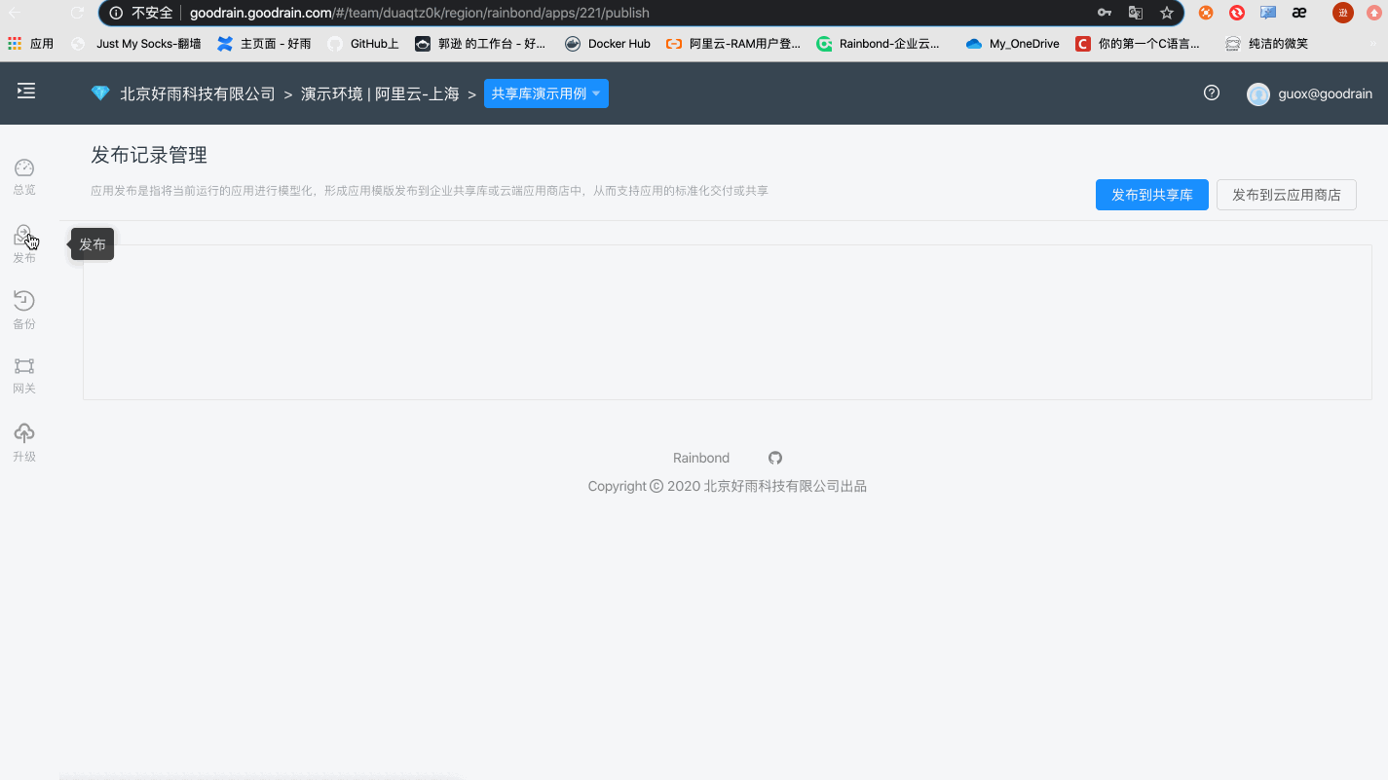Open the Chrome profile avatar

coord(1343,13)
